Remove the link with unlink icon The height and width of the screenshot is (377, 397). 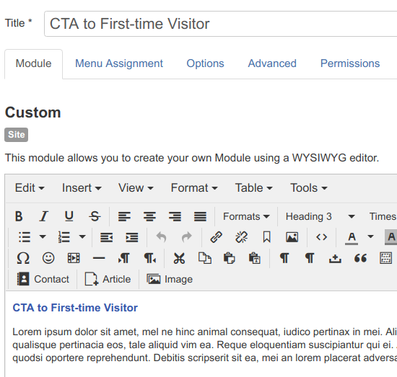coord(242,237)
